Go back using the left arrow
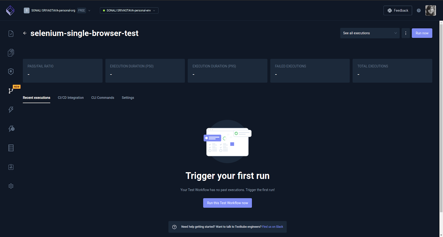Image resolution: width=443 pixels, height=237 pixels. [x=25, y=33]
